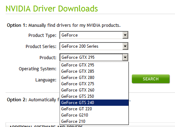Screen dimensions: 175x127
Task: Click the Product Series label
Action: pyautogui.click(x=41, y=46)
